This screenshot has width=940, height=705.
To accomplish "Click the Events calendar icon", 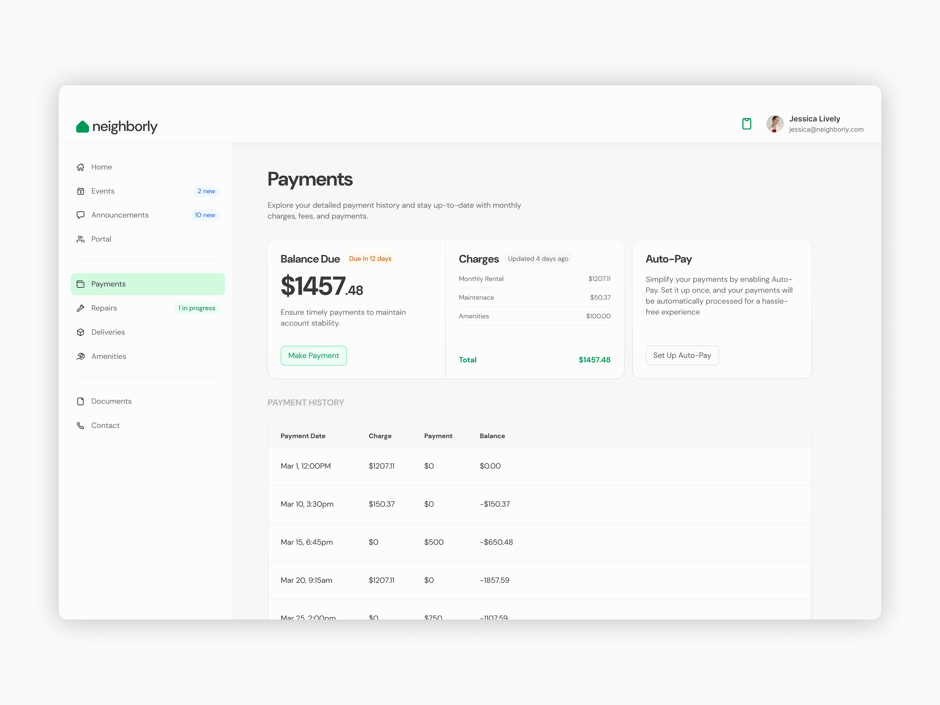I will click(81, 191).
